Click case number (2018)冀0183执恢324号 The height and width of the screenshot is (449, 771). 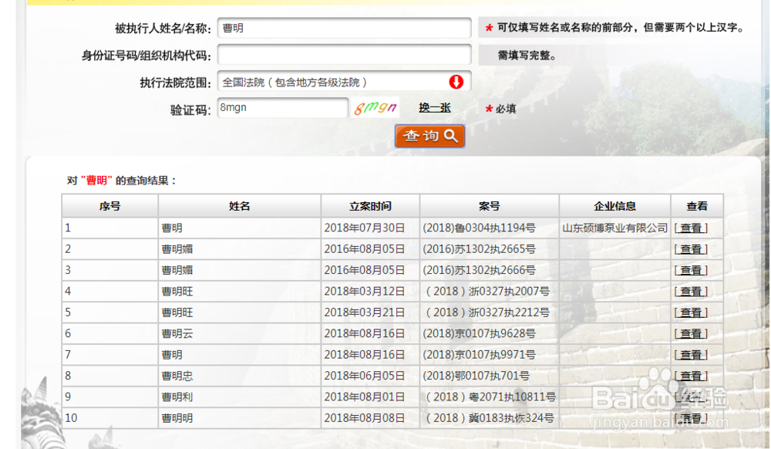click(490, 418)
